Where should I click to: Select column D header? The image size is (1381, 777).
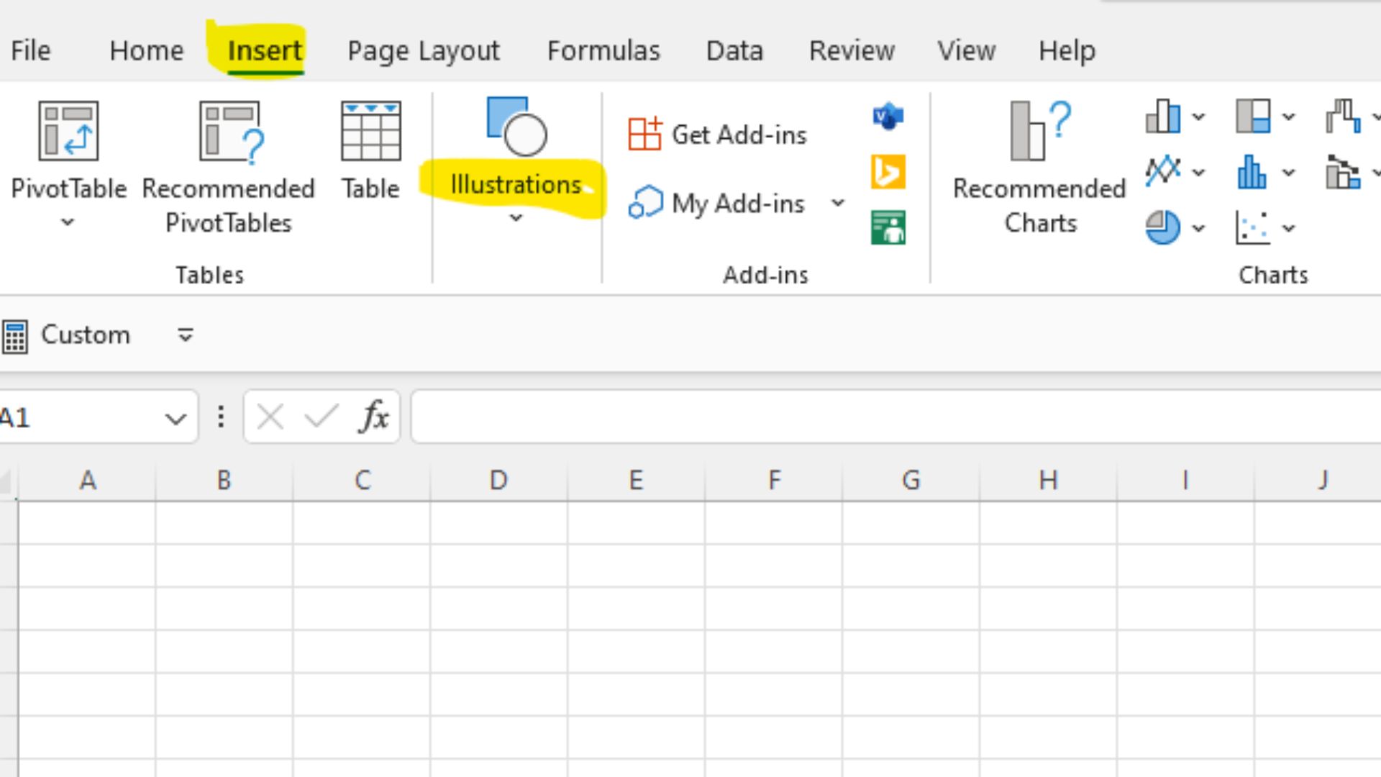[498, 480]
